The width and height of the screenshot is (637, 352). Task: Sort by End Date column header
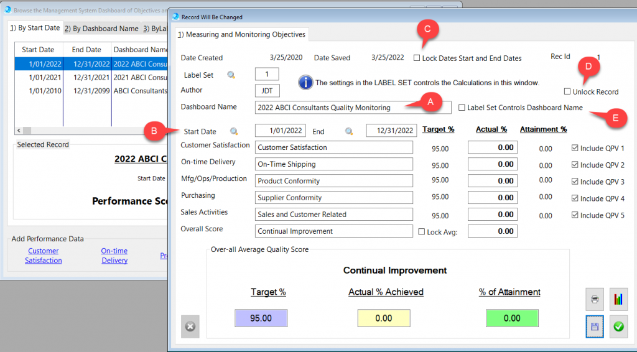(x=87, y=50)
